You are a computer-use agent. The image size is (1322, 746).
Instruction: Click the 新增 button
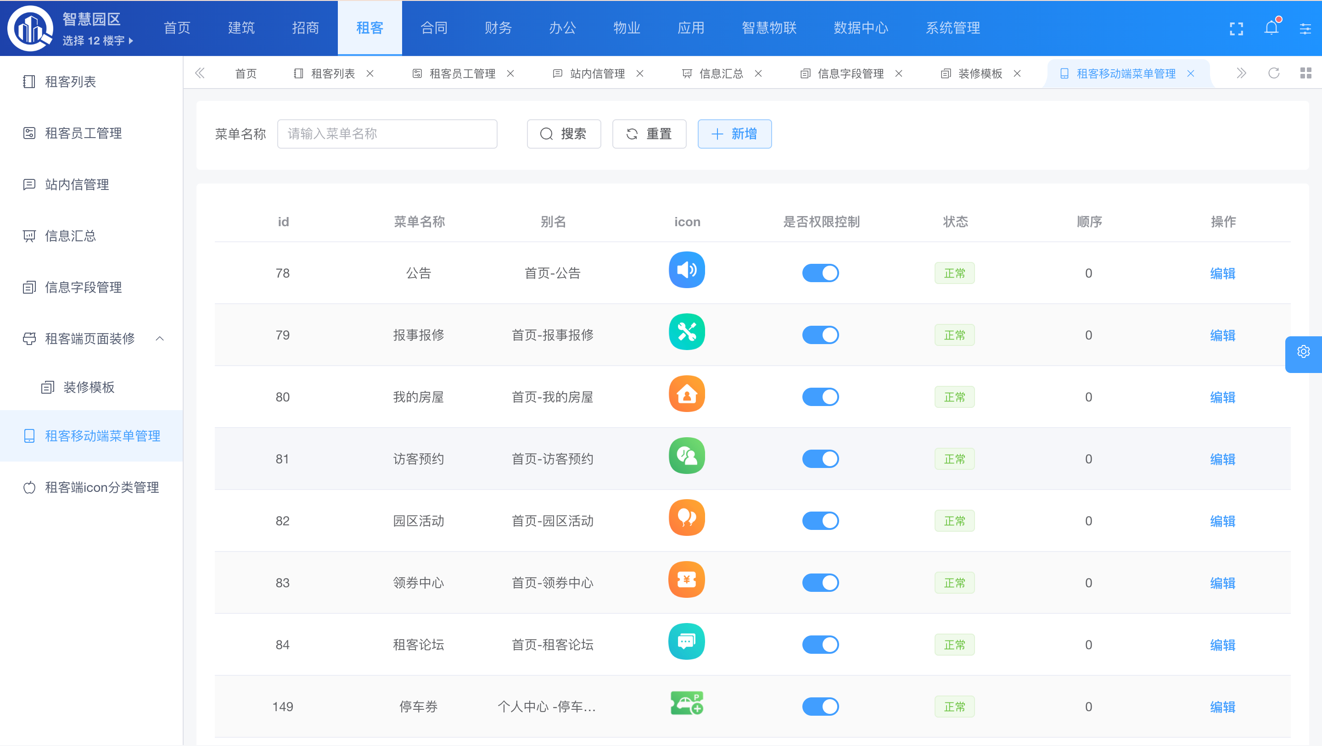734,134
